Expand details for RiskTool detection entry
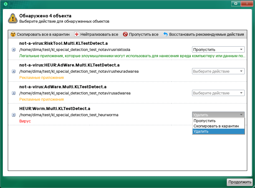This screenshot has height=188, width=255. click(x=13, y=50)
